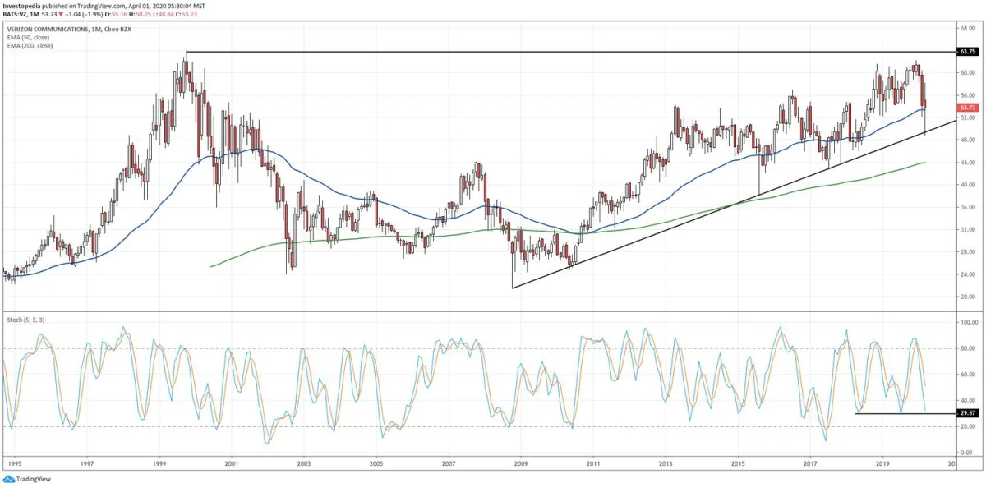The height and width of the screenshot is (488, 986).
Task: Click the black 29.57 stochastic level tag
Action: [x=968, y=413]
